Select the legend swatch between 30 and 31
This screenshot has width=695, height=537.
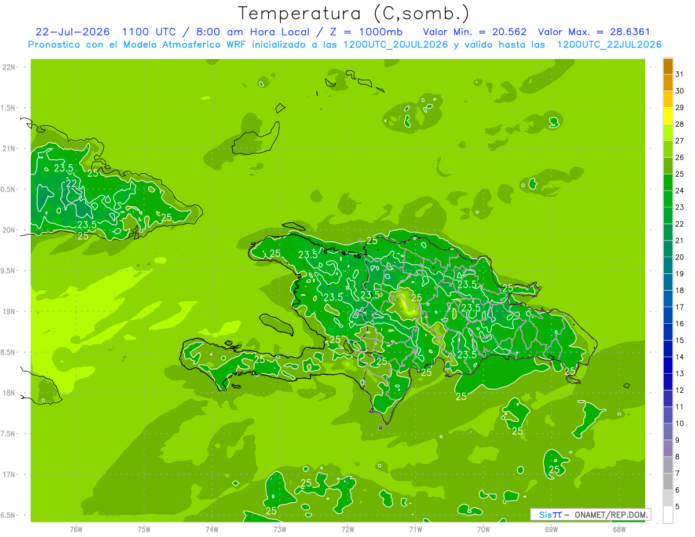coord(668,82)
